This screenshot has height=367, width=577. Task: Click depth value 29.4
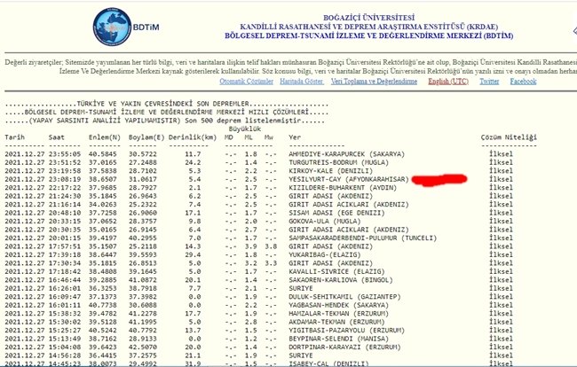(193, 255)
